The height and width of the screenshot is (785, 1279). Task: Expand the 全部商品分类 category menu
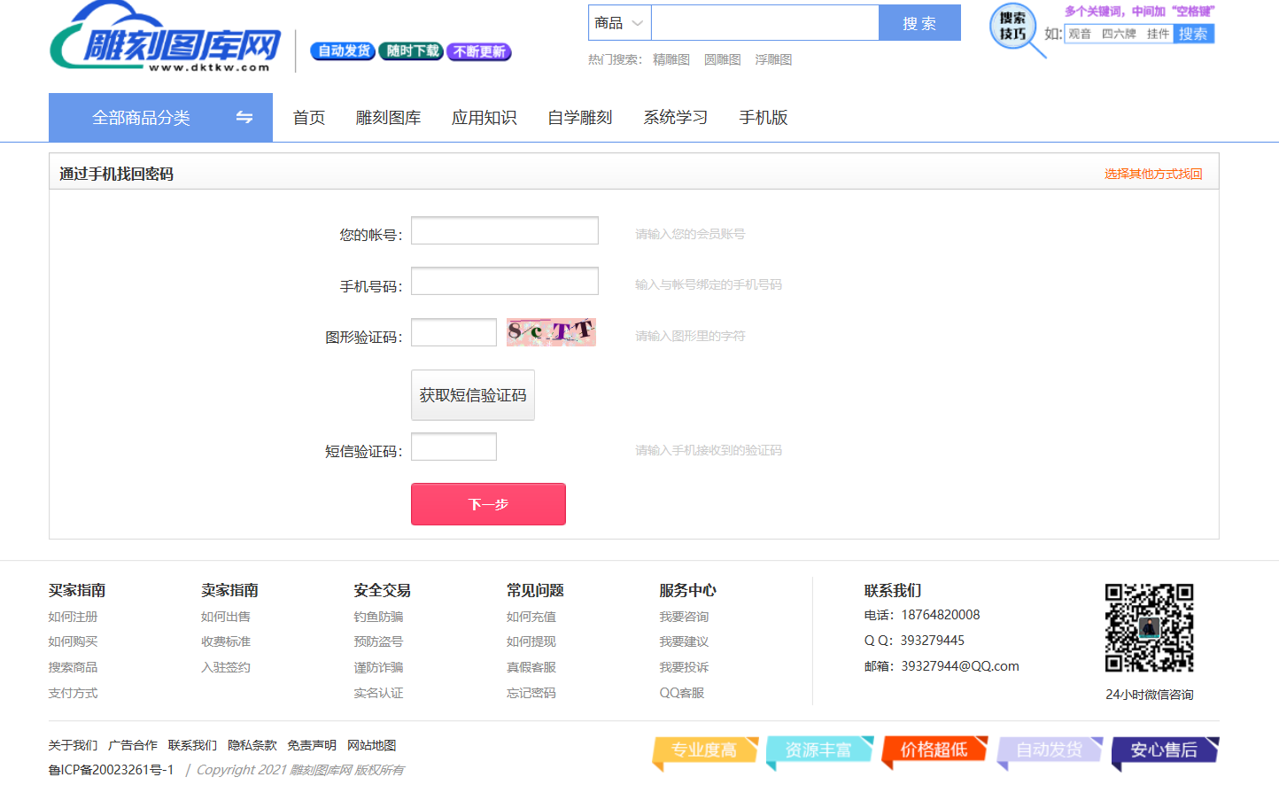[160, 117]
